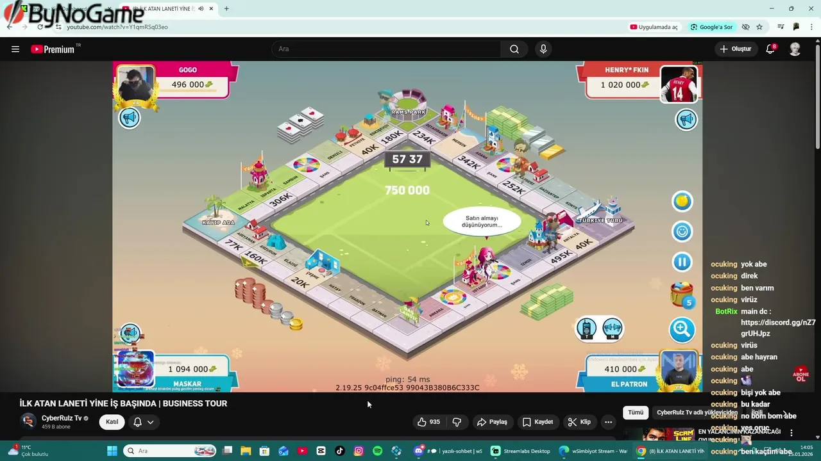The image size is (821, 461).
Task: Close the İLK ATAN LANETİ browser tab
Action: (211, 9)
